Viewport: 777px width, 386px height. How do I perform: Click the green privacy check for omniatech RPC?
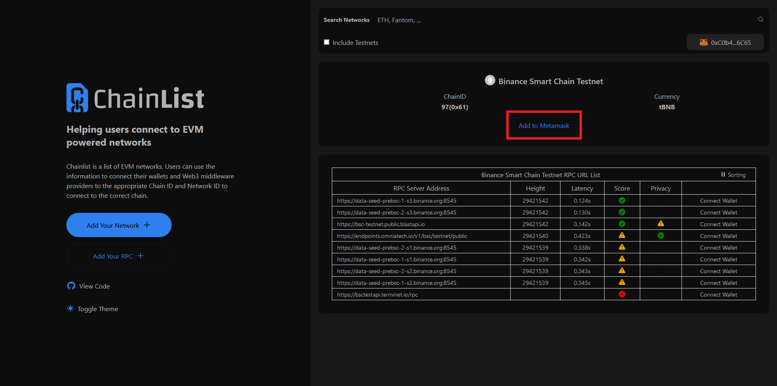point(660,235)
